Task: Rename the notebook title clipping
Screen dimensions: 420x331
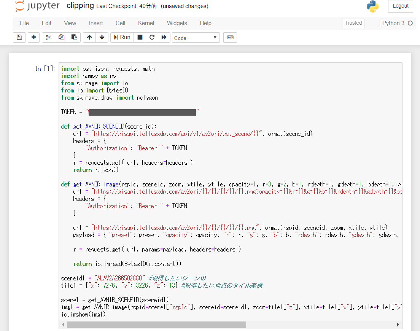Action: pyautogui.click(x=80, y=6)
